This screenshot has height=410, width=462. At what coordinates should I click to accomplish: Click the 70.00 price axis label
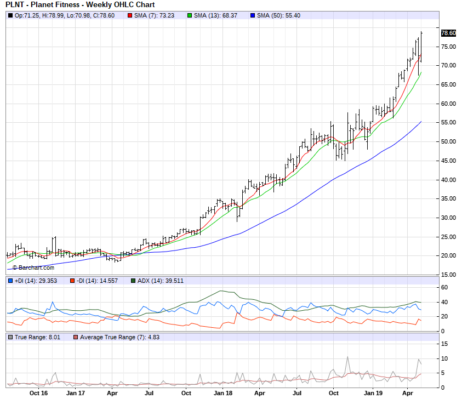click(448, 65)
